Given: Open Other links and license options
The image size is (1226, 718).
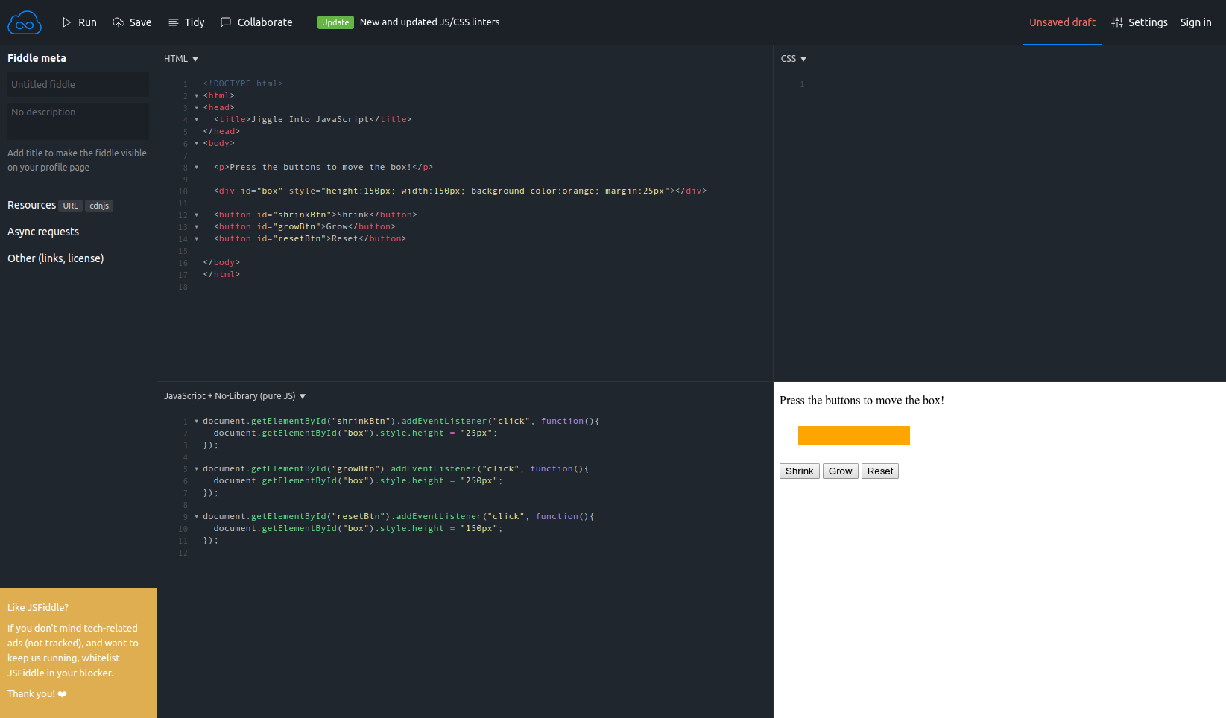Looking at the screenshot, I should pyautogui.click(x=55, y=258).
